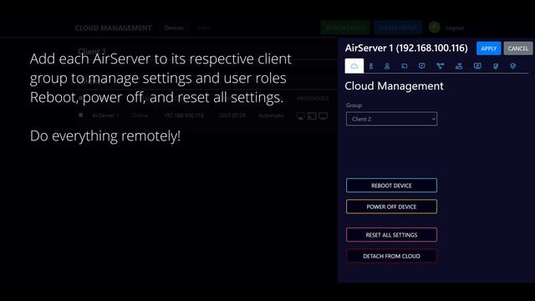Click the Automatic cell in device row

[271, 115]
